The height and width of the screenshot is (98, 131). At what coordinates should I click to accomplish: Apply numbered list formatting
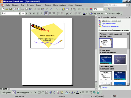58,13
